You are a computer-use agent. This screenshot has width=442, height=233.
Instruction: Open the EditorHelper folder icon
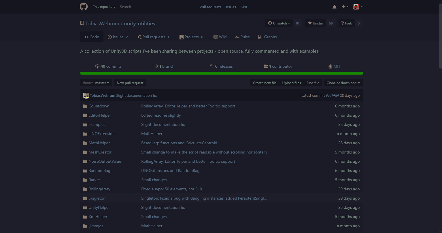[x=85, y=115]
